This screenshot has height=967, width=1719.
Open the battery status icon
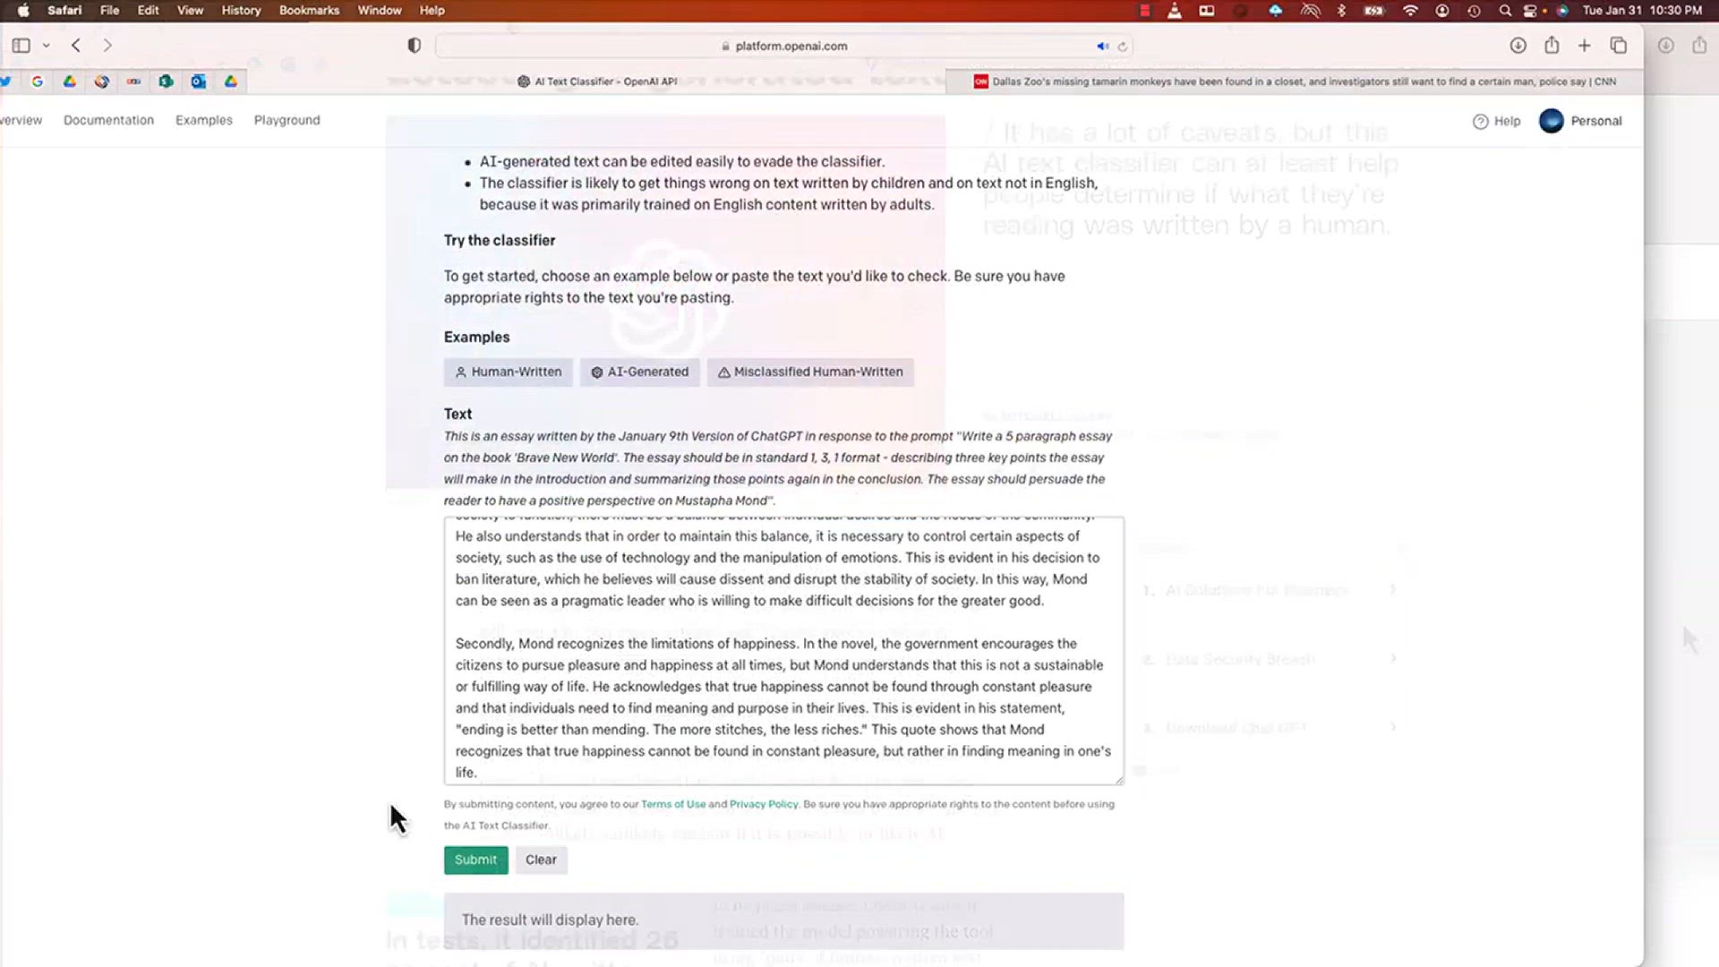[x=1373, y=11]
